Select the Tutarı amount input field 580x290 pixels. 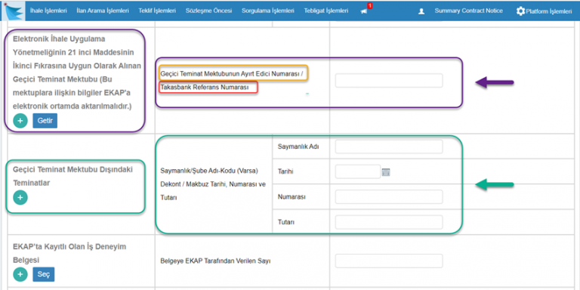coord(389,222)
